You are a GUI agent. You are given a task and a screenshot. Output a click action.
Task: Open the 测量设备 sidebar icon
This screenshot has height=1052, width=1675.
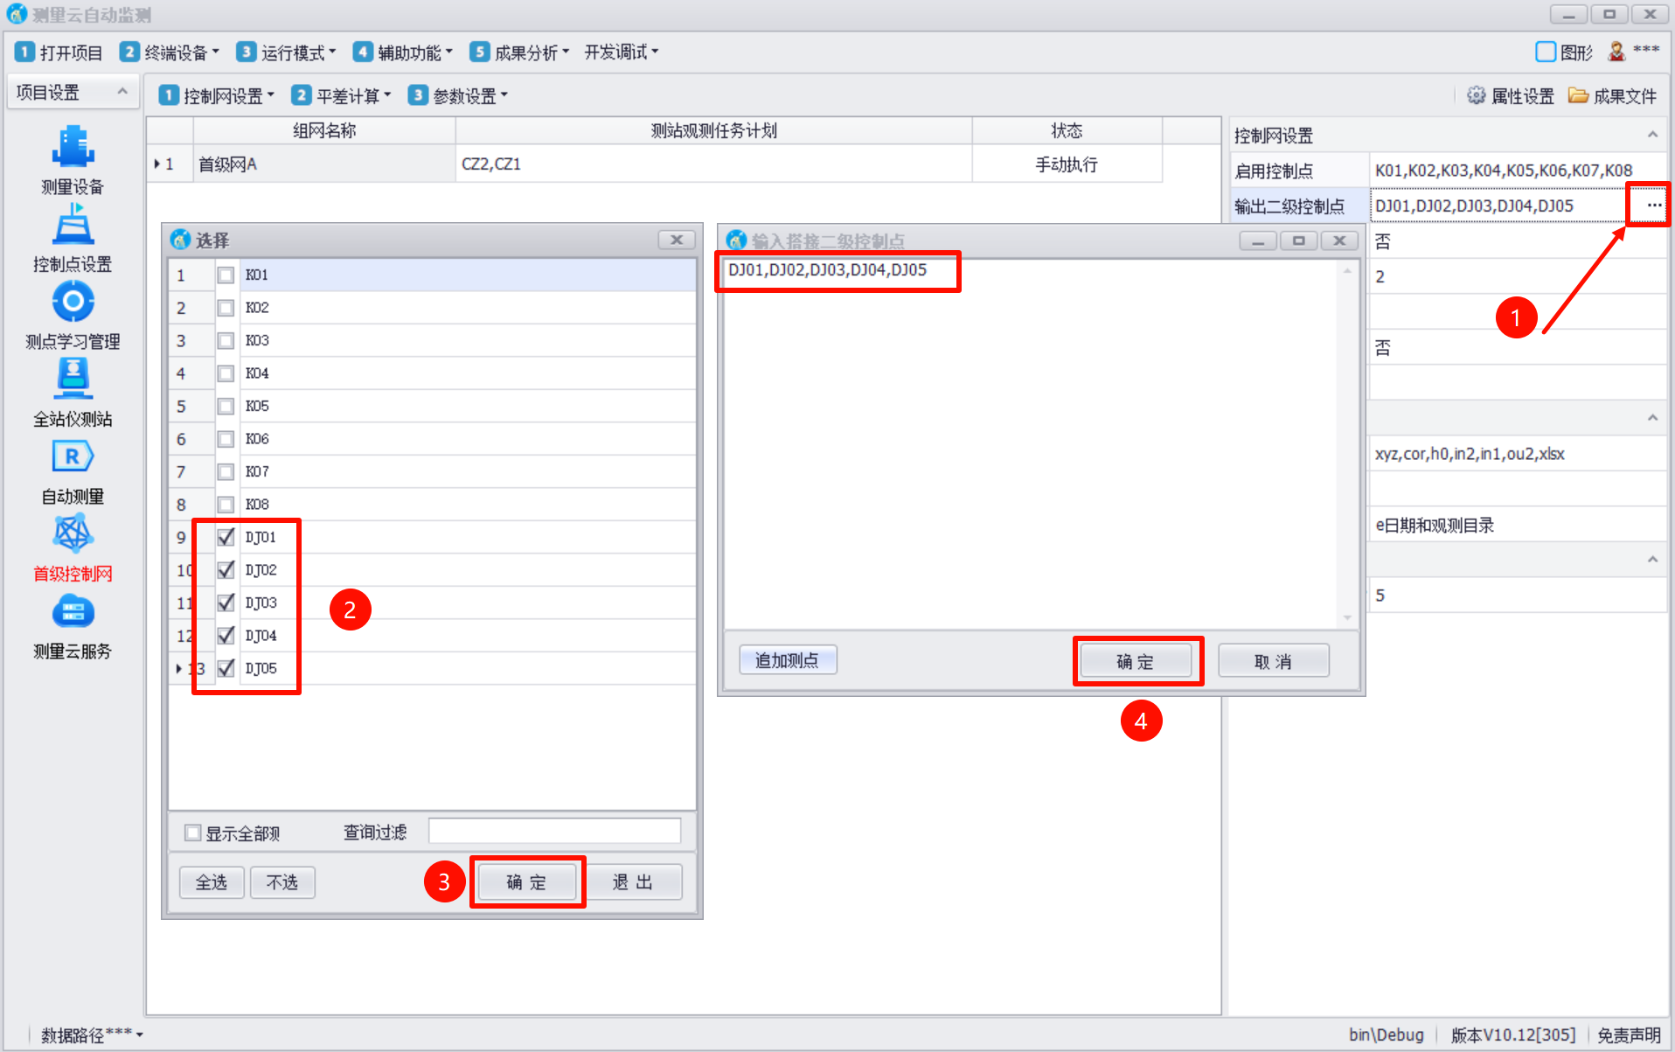(x=73, y=149)
